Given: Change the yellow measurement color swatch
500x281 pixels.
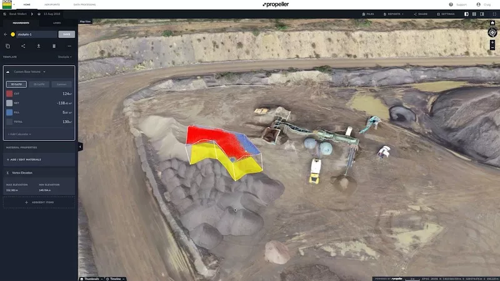Looking at the screenshot, I should point(12,34).
